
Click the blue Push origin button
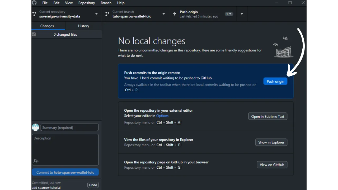tap(275, 81)
